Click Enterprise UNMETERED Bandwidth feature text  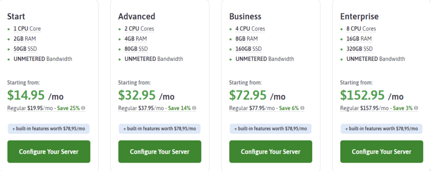coord(375,59)
